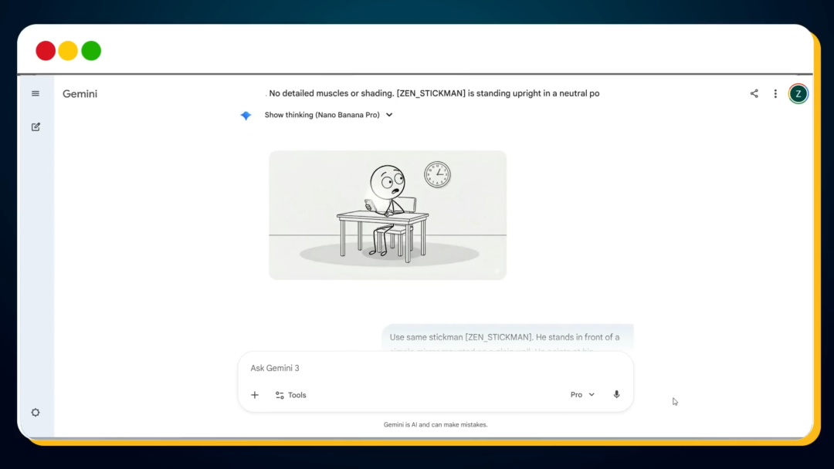This screenshot has height=469, width=834.
Task: Click the share conversation icon
Action: 754,94
